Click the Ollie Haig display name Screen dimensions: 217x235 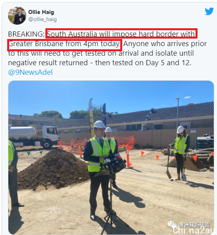tap(41, 12)
